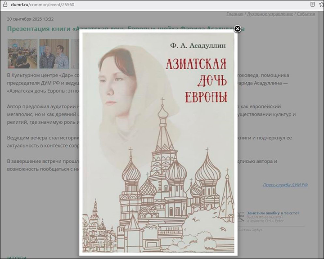Viewport: 324px width, 259px height.
Task: Open reader view icon in address bar
Action: [312, 4]
